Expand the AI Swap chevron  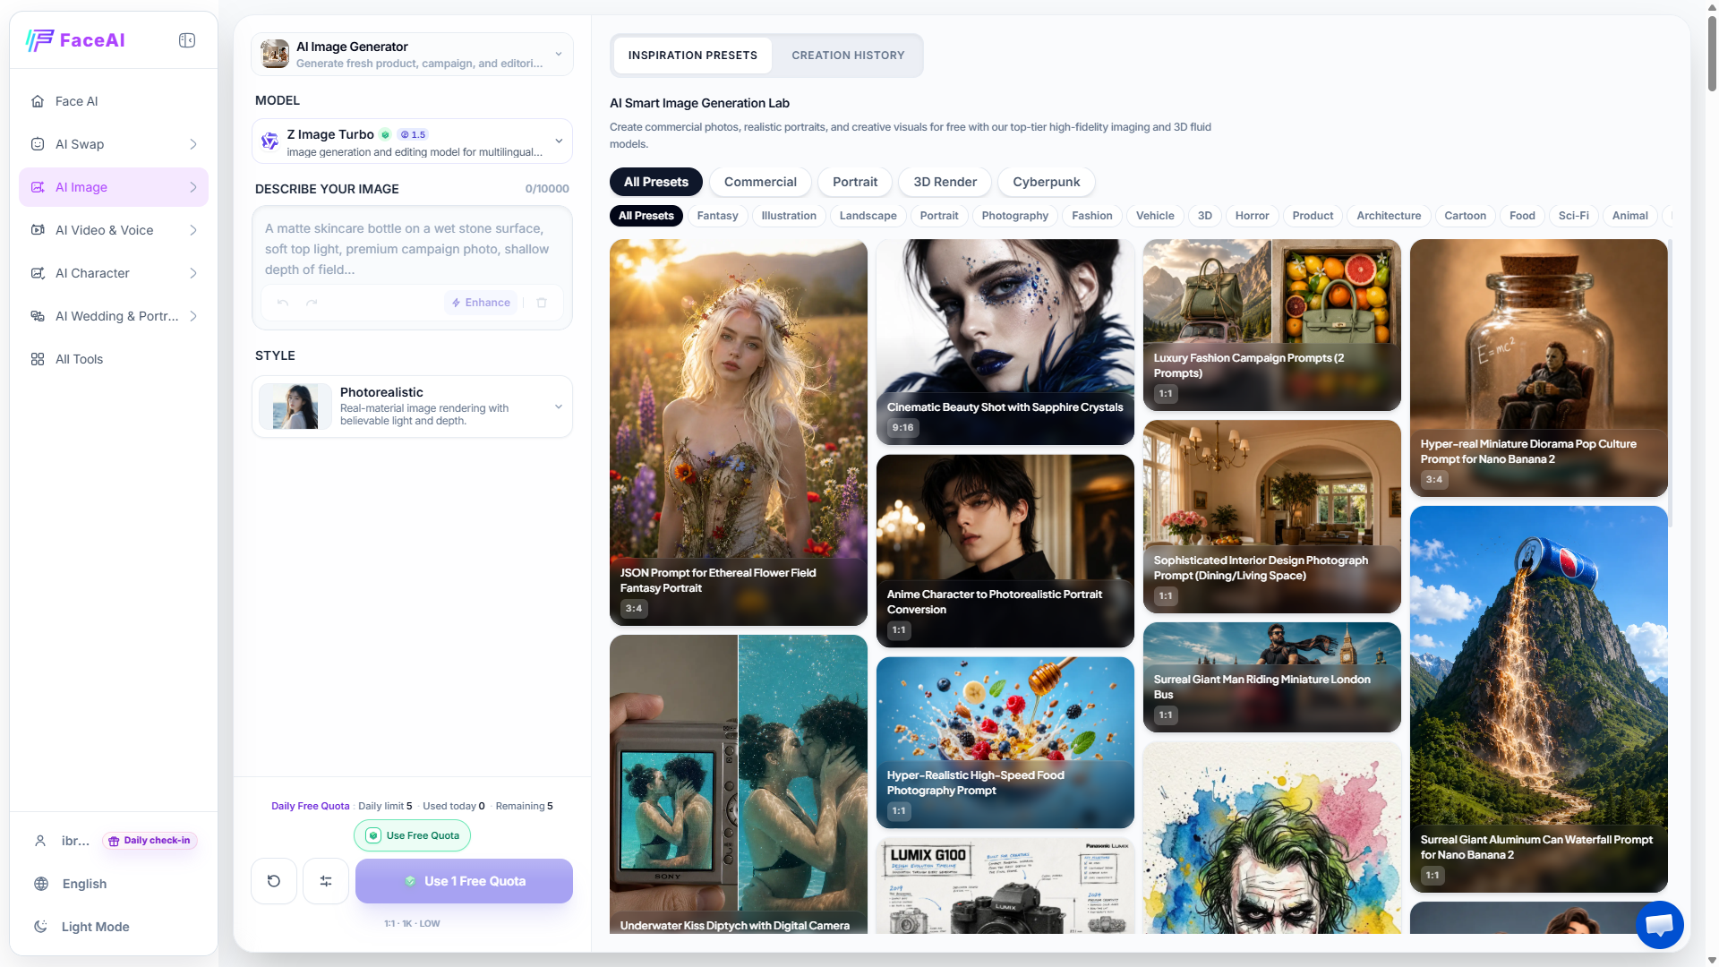(x=193, y=144)
